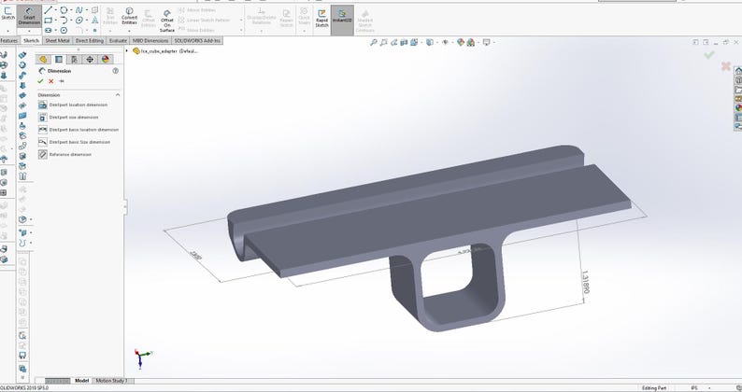
Task: Open Appearances color ball in task pane
Action: pyautogui.click(x=737, y=108)
